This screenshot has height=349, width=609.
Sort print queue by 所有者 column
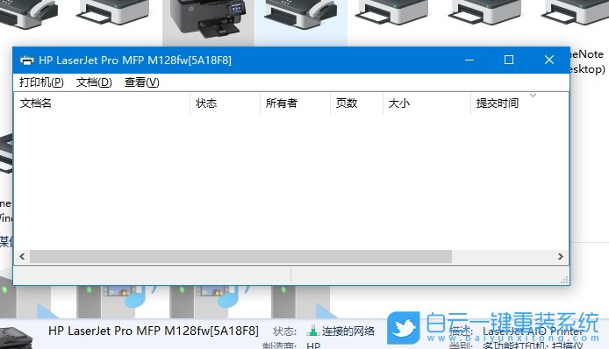[x=295, y=103]
